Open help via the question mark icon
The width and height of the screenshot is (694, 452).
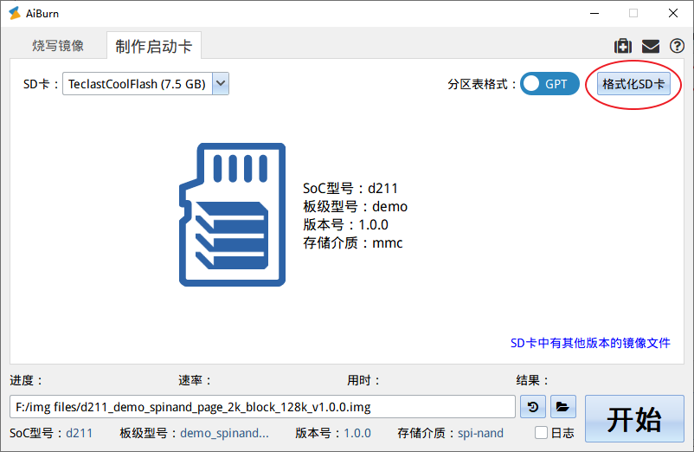pos(677,46)
